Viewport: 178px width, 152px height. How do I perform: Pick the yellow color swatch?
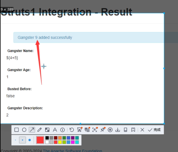click(x=60, y=142)
